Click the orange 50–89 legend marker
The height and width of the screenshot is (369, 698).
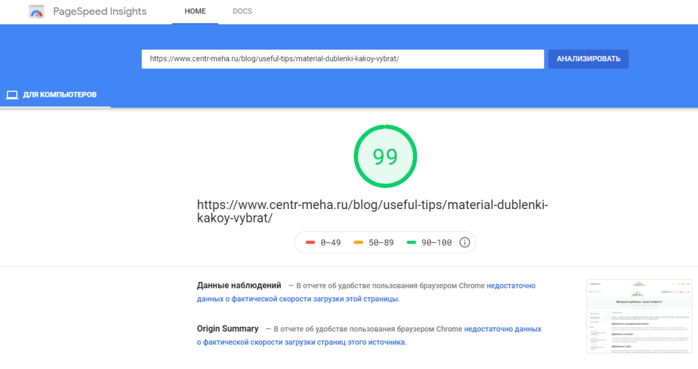[x=359, y=242]
